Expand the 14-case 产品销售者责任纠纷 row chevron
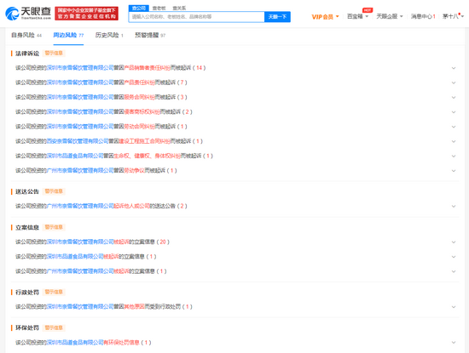This screenshot has width=469, height=353. tap(454, 68)
